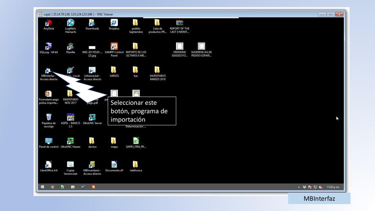Image resolution: width=375 pixels, height=211 pixels.
Task: Select the Documento.rtf file
Action: 114,167
